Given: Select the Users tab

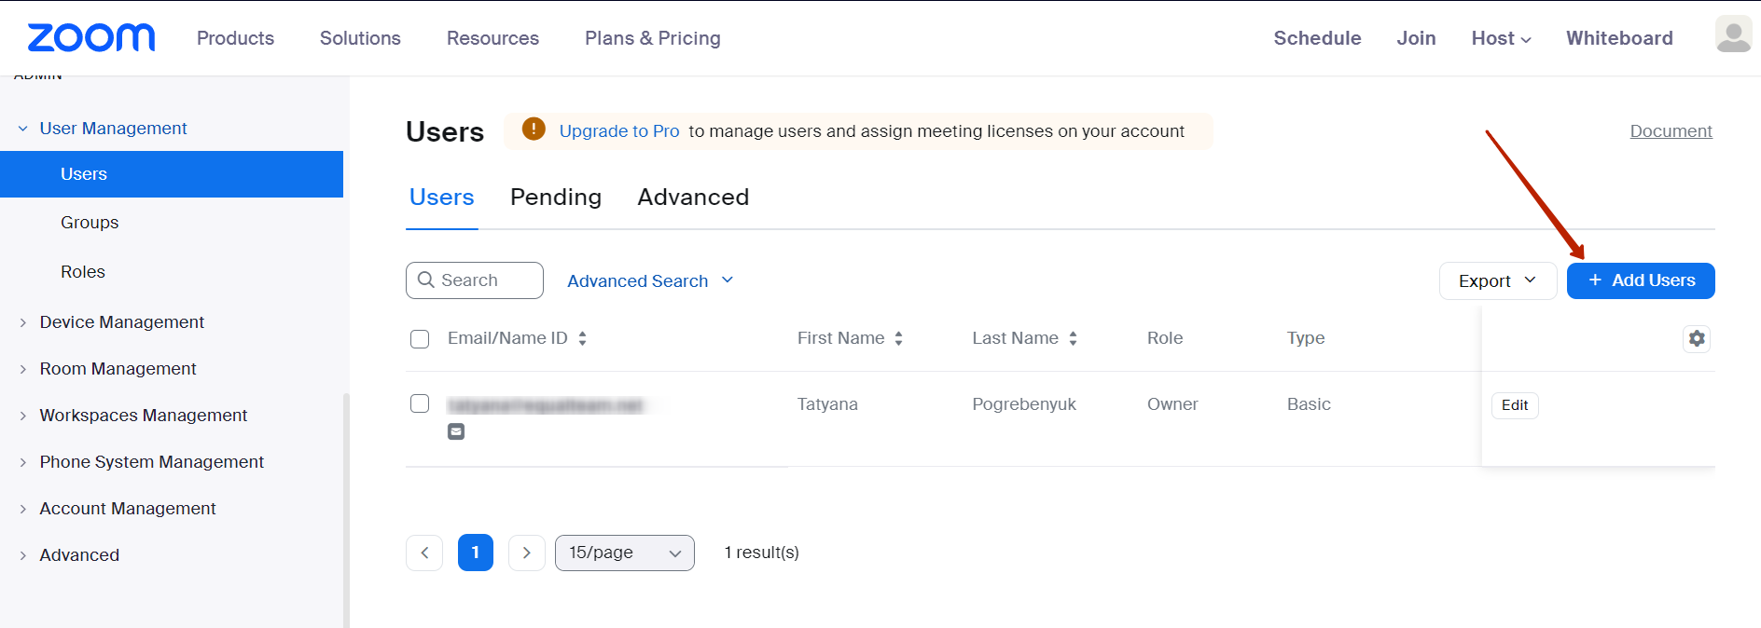Looking at the screenshot, I should click(441, 197).
